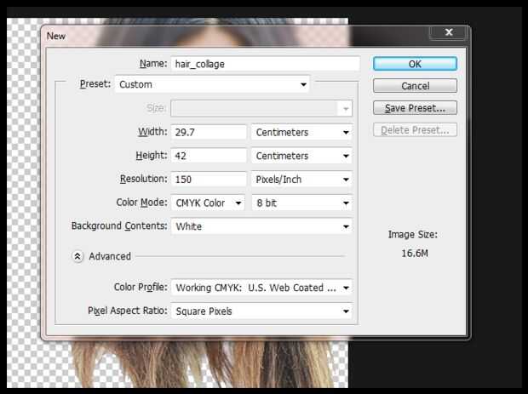
Task: Click the Image Size value 16.6M
Action: (x=415, y=253)
